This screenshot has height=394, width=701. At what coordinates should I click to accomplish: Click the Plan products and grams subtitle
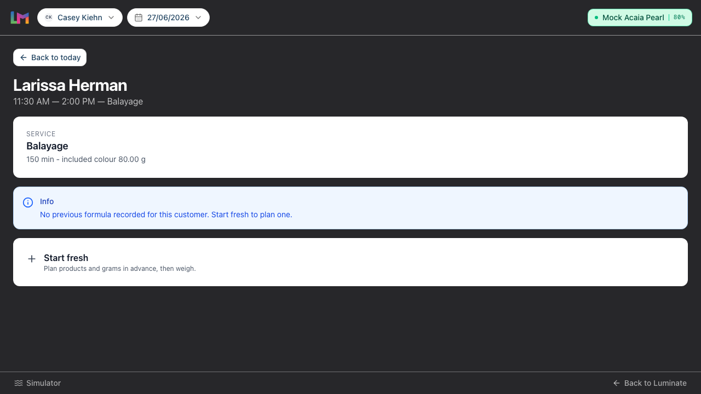120,269
